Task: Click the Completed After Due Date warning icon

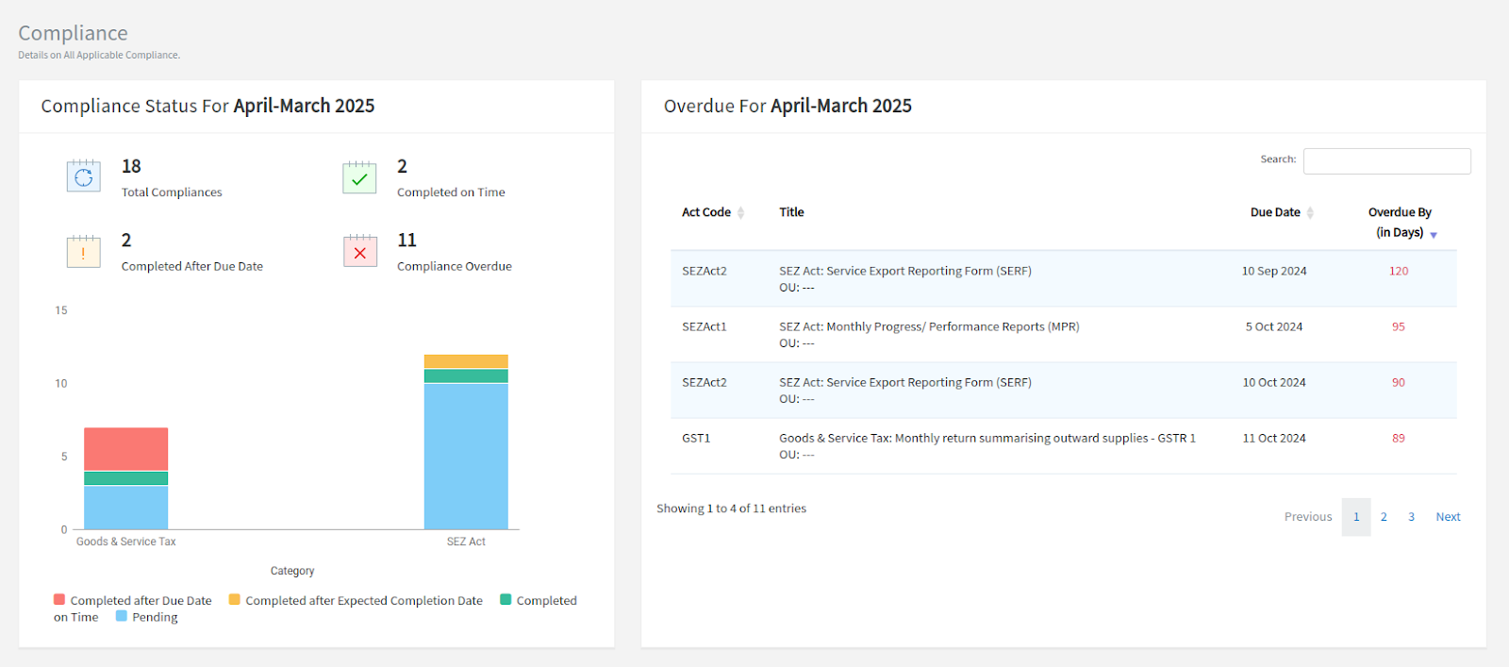Action: coord(83,252)
